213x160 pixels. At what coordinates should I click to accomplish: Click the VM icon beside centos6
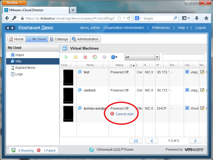[x=80, y=90]
